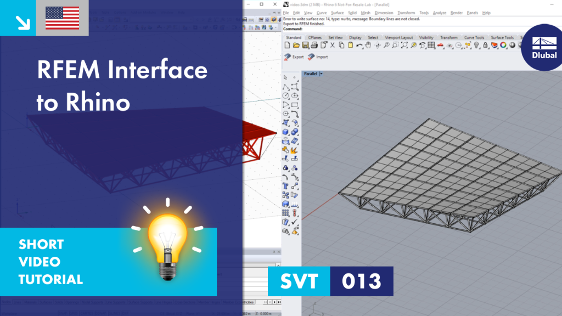Open the Curve menu

tap(322, 13)
